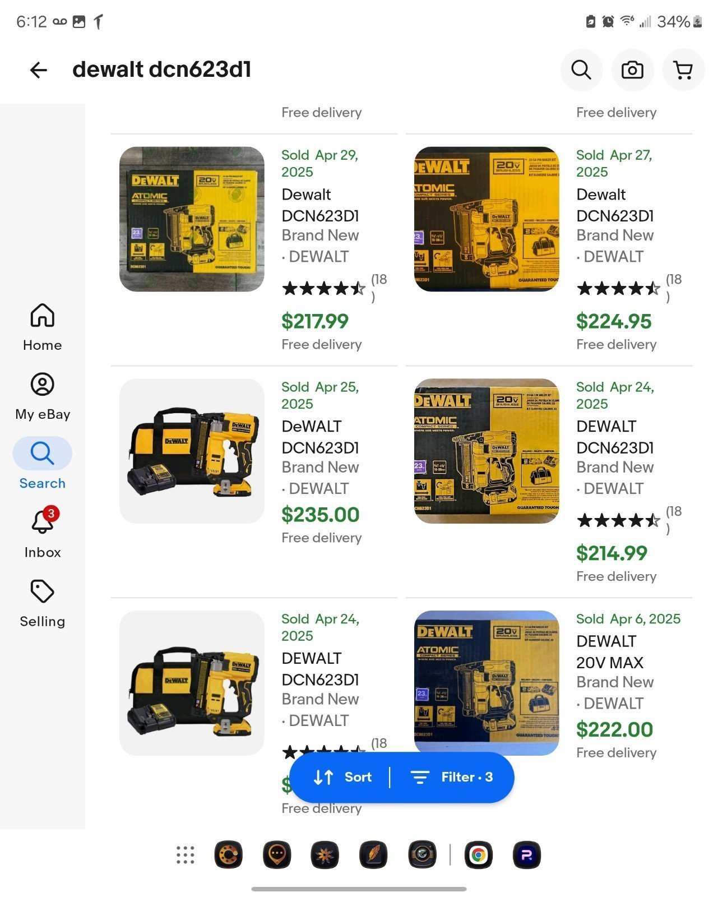View the $235.00 nailer kit thumbnail

[192, 451]
